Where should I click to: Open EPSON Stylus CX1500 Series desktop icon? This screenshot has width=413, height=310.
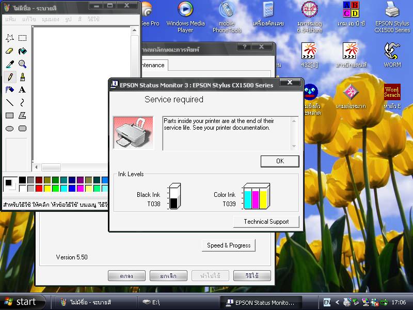(392, 17)
